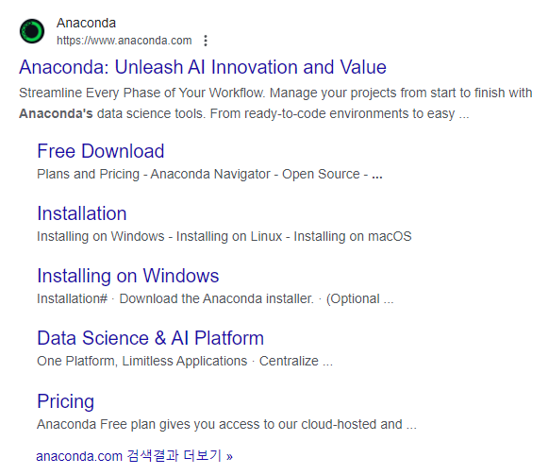Screen dimensions: 548x475
Task: Click the Anaconda site name above the URL
Action: [86, 23]
